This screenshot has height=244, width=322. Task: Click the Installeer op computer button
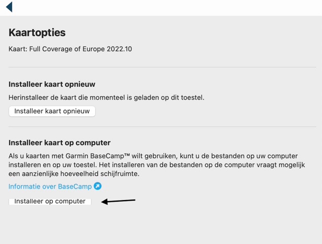50,202
